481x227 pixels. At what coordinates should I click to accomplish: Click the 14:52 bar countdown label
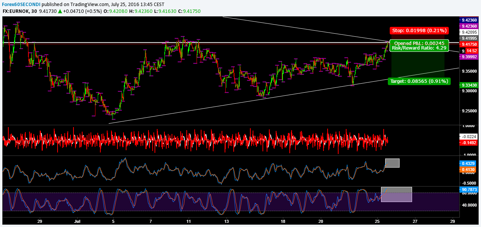click(x=472, y=50)
